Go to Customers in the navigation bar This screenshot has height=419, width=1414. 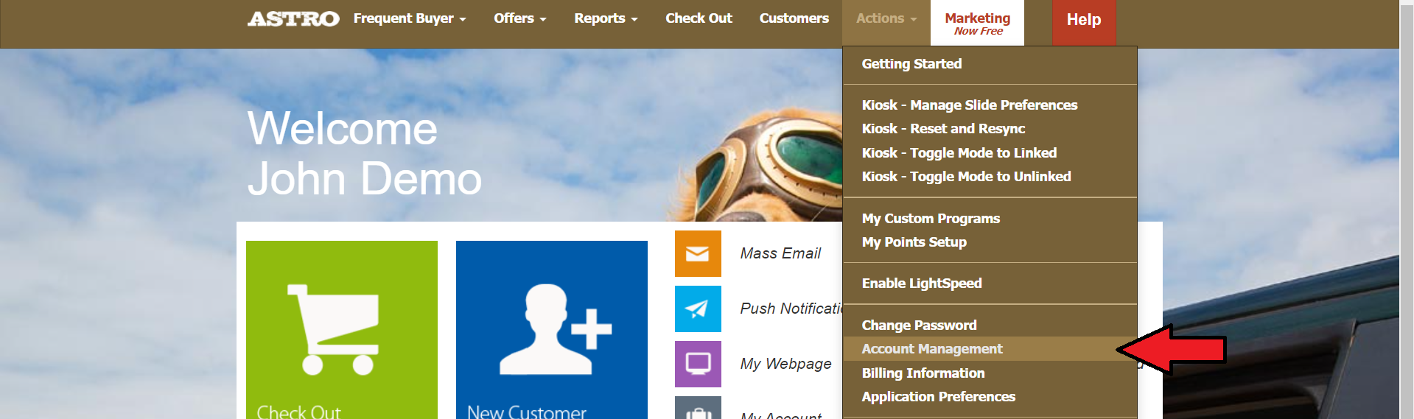[794, 18]
